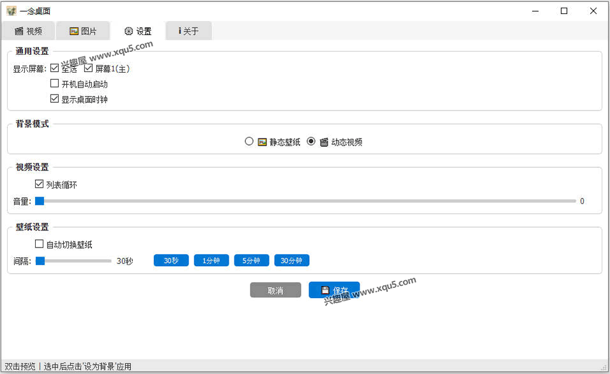This screenshot has width=610, height=374.
Task: Click the 间隔 interval slider handle
Action: (40, 260)
